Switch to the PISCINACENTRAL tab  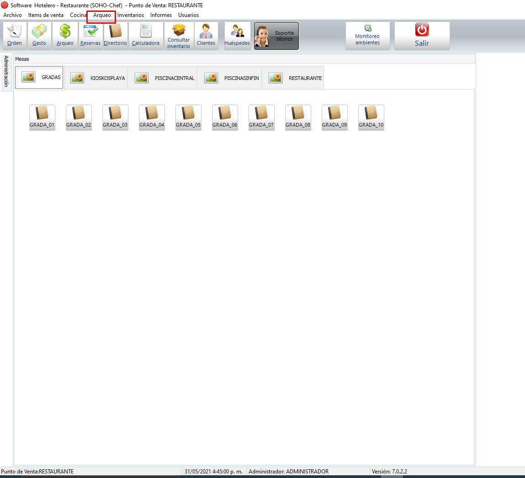coord(163,78)
